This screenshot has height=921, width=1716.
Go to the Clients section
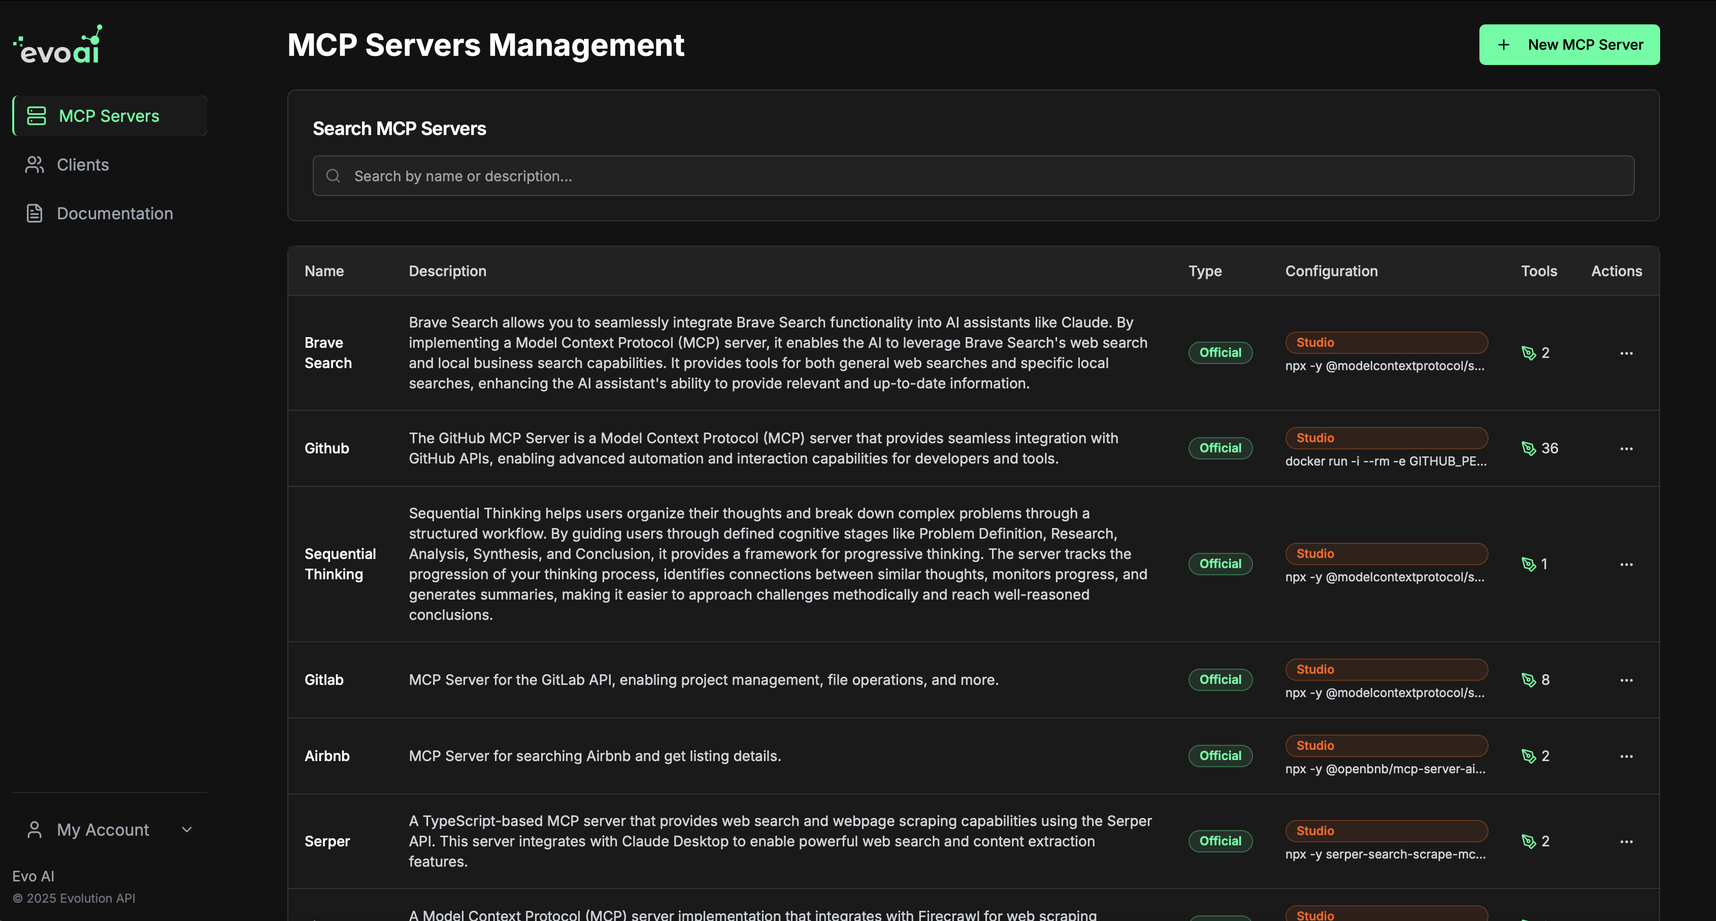coord(83,165)
